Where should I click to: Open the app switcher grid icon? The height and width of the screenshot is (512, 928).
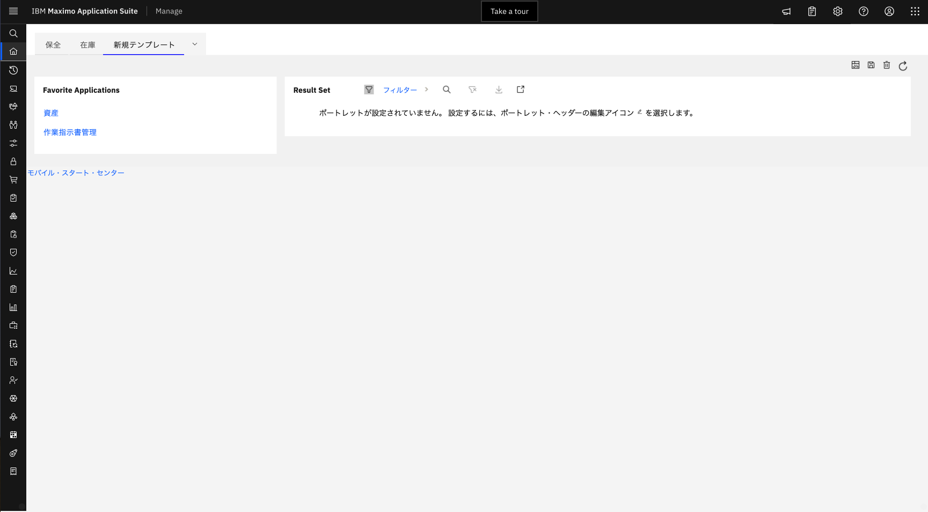(x=915, y=11)
